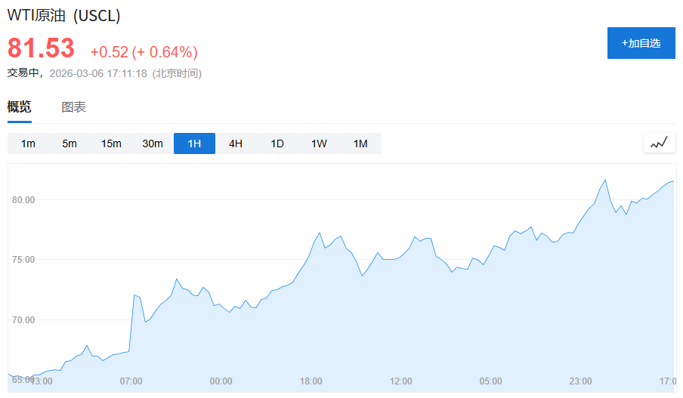Click the WTI原油 (USCL) title

pos(63,16)
